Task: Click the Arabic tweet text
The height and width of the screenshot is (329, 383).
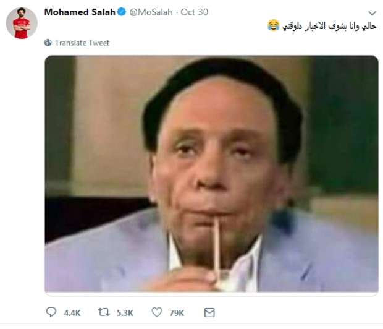Action: tap(329, 26)
